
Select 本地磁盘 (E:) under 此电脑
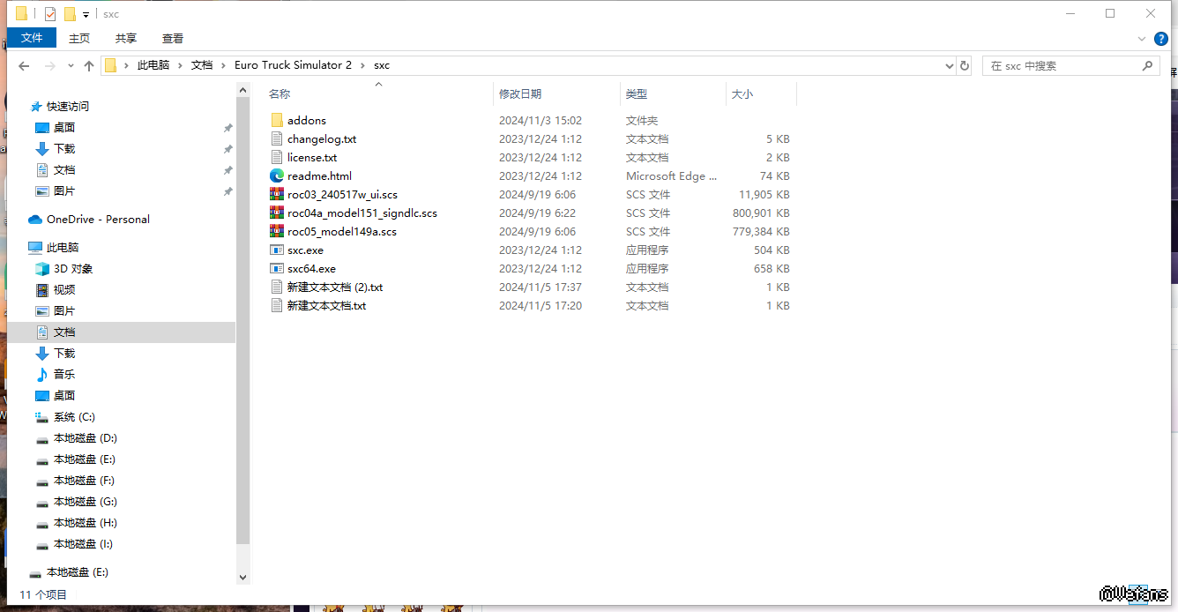pos(85,459)
